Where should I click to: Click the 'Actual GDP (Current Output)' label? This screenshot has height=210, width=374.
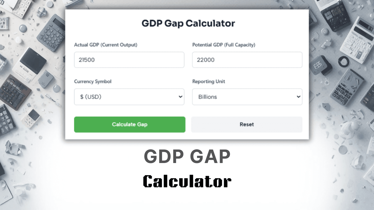(x=105, y=45)
